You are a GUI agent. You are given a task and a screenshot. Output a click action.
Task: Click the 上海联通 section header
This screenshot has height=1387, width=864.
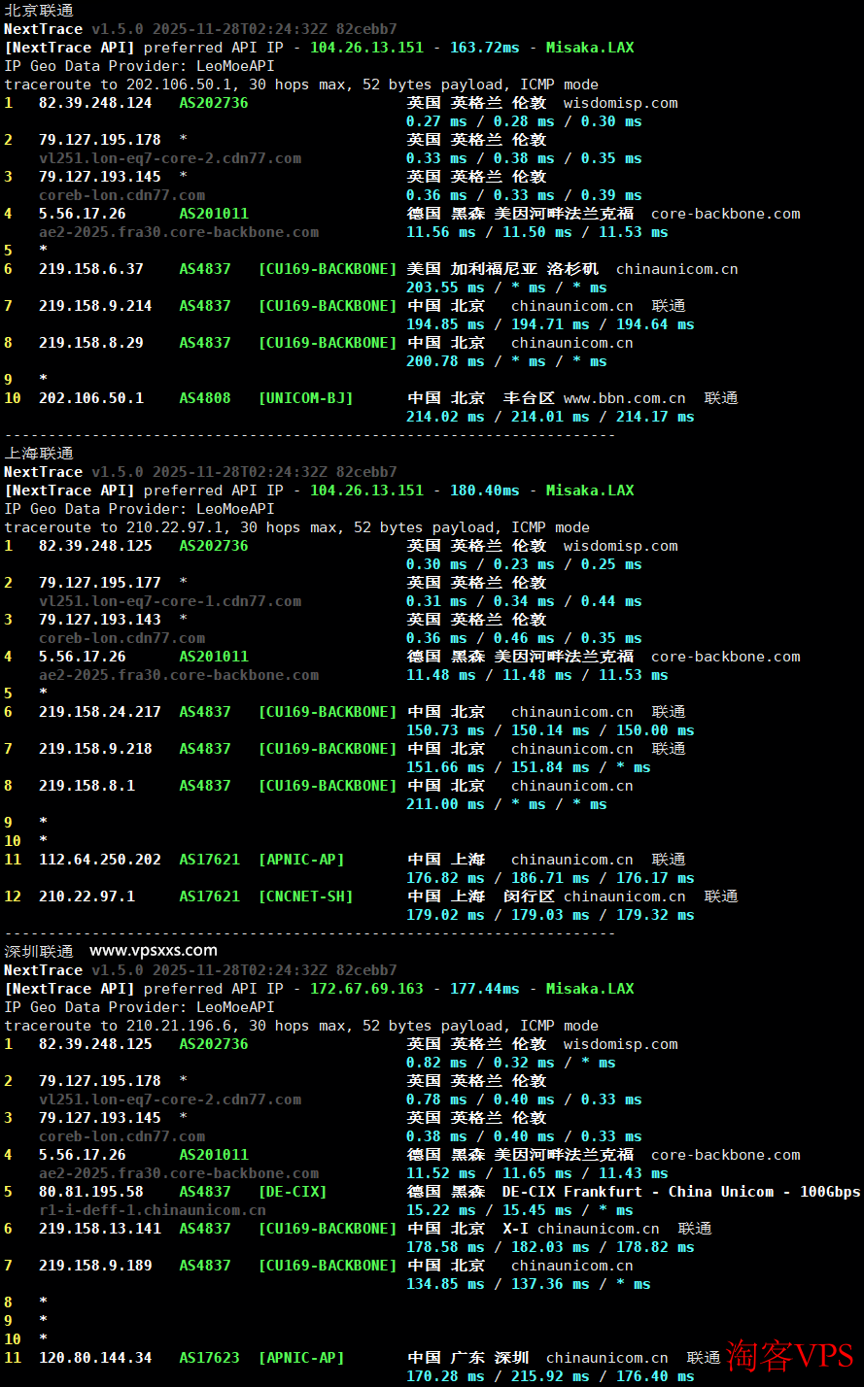[29, 453]
